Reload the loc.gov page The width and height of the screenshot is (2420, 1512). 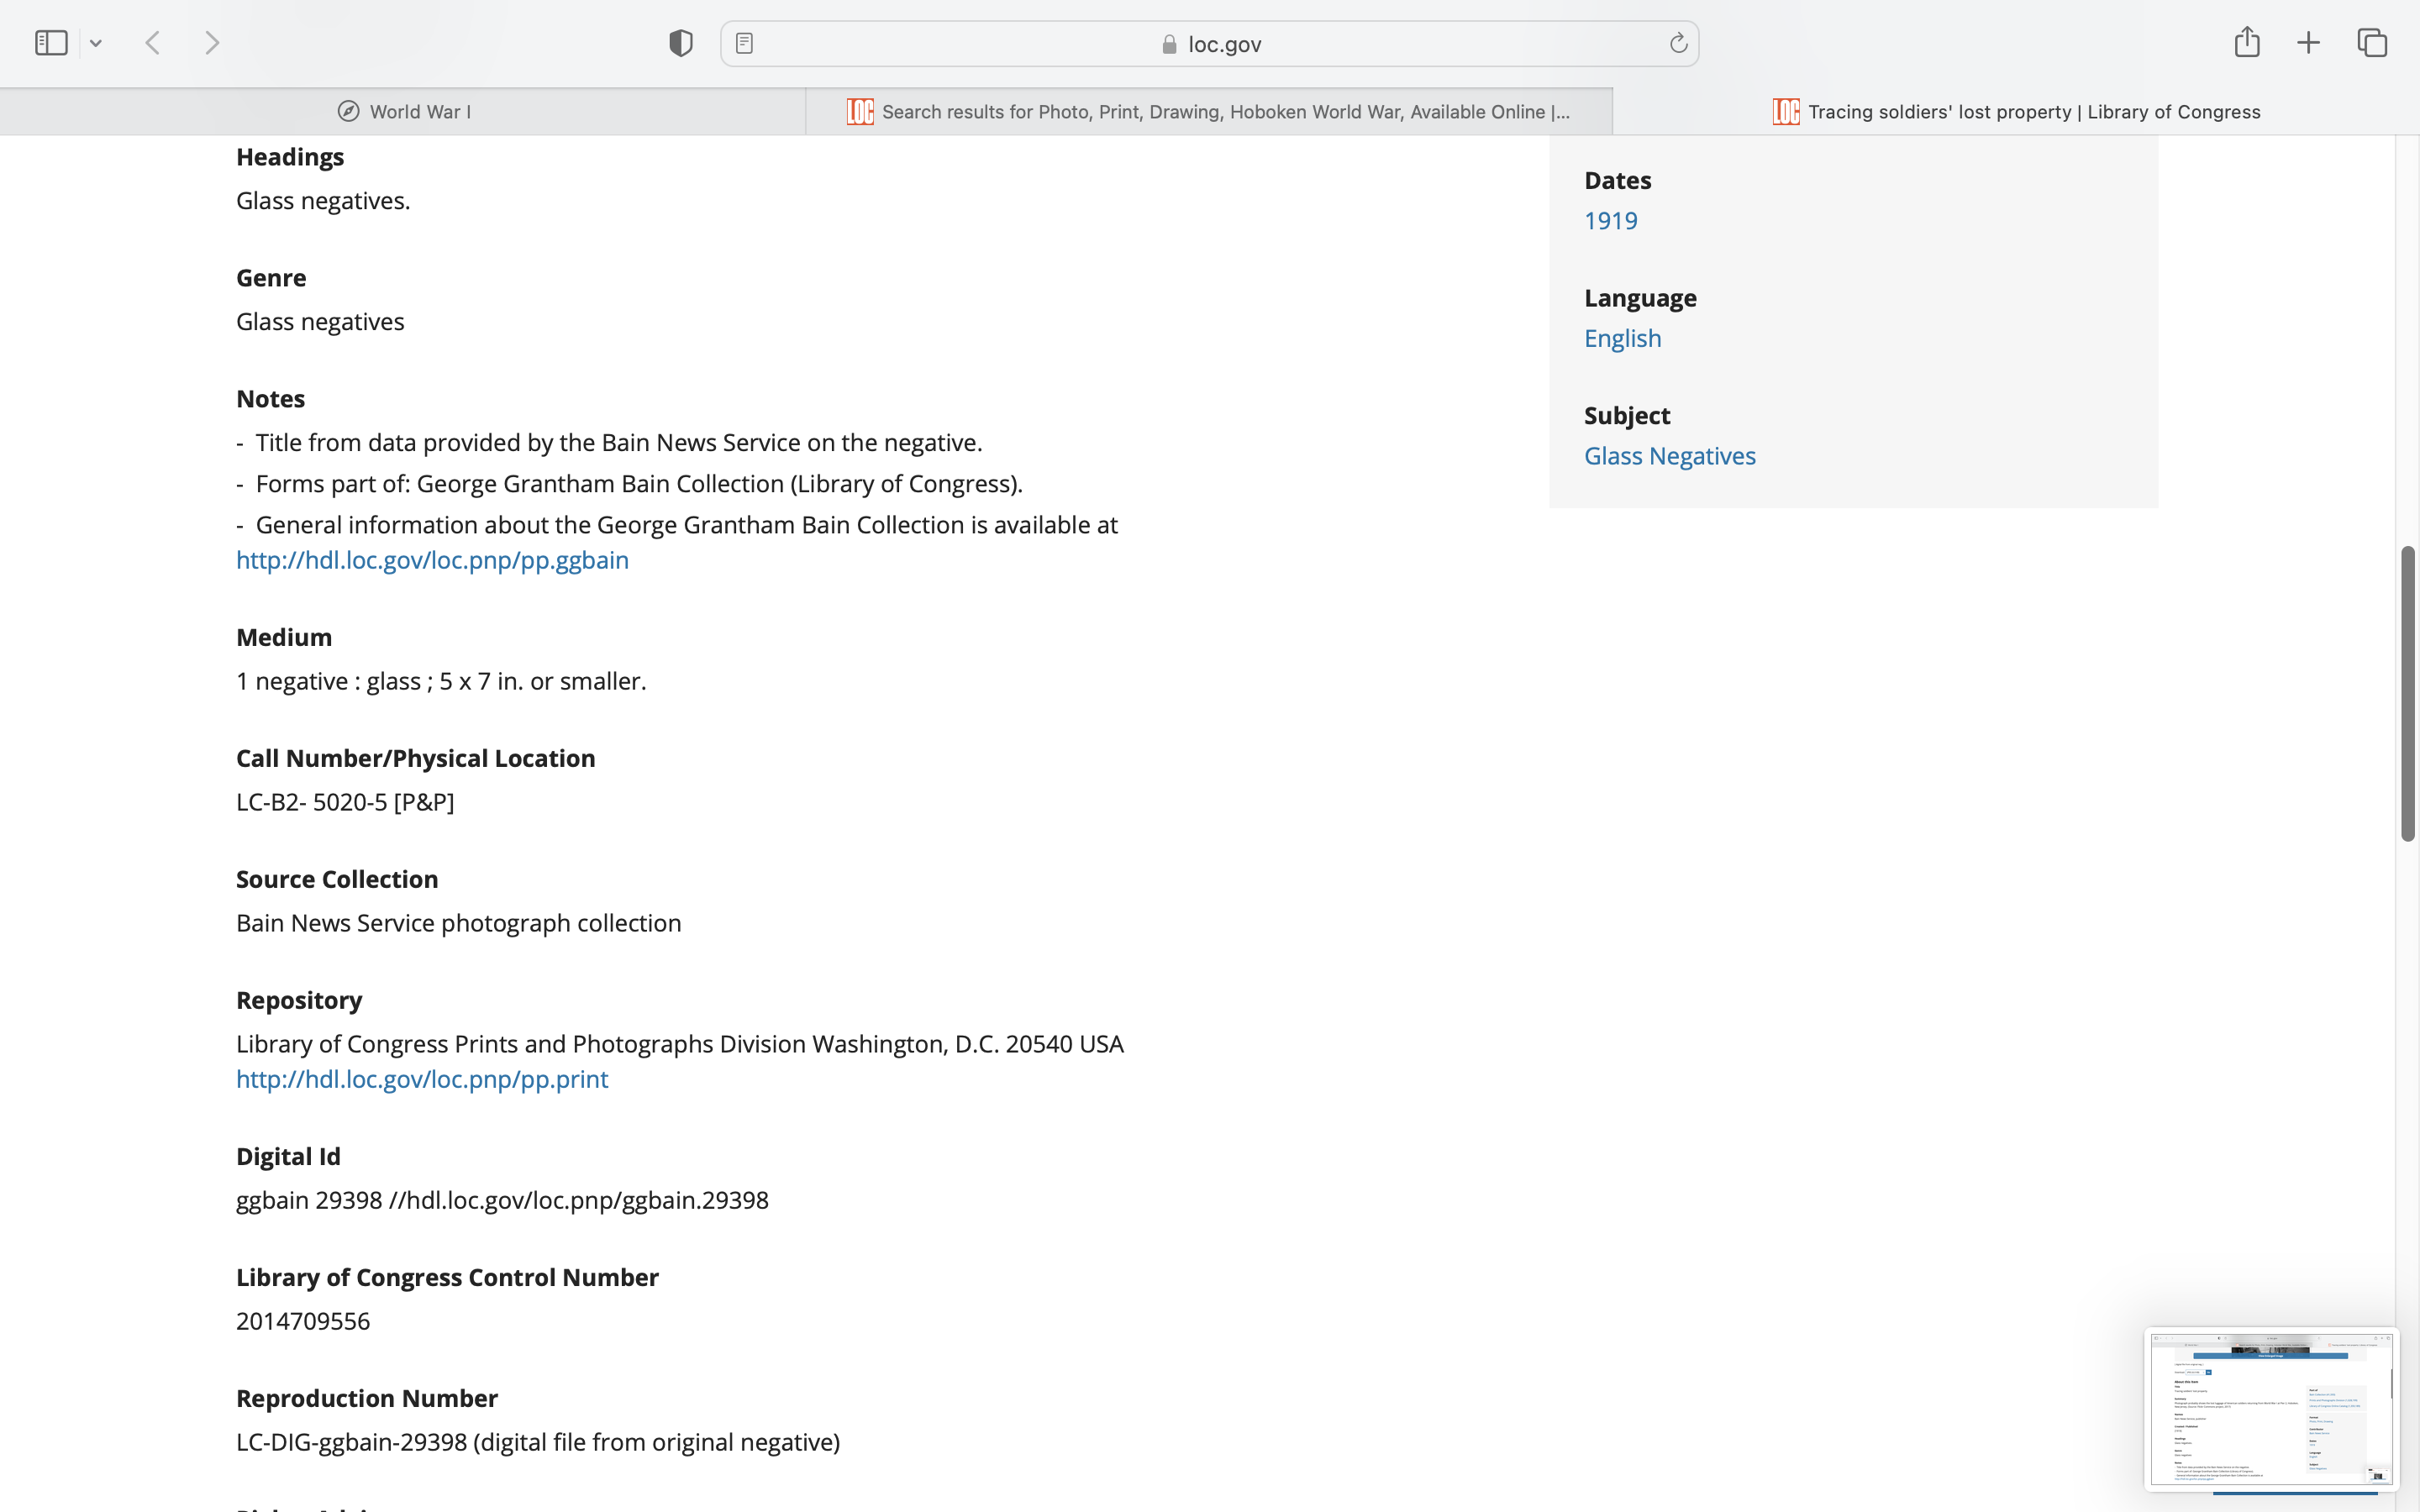click(x=1678, y=43)
